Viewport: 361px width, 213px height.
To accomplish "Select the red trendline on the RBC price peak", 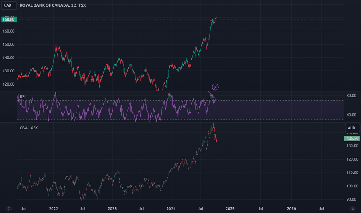I will point(214,19).
